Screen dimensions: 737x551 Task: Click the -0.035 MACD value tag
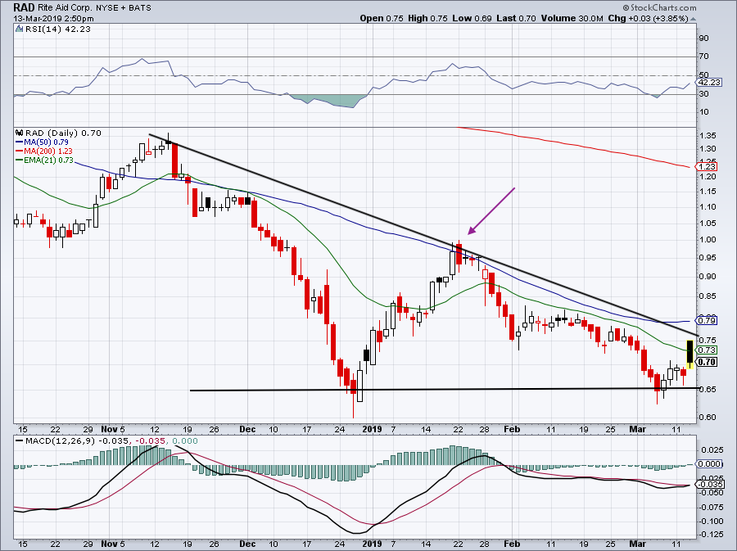pos(709,485)
